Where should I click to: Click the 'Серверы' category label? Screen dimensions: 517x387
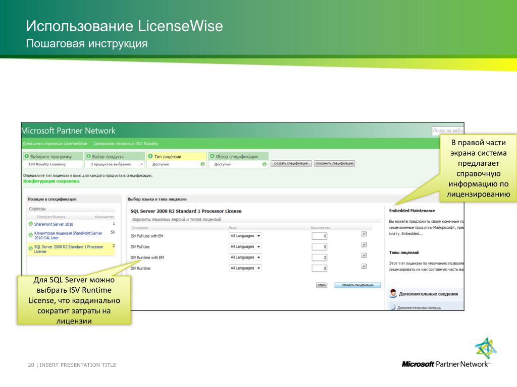tap(37, 209)
